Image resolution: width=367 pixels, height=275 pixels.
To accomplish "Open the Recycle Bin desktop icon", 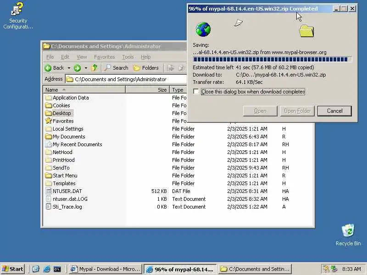I will tap(348, 235).
